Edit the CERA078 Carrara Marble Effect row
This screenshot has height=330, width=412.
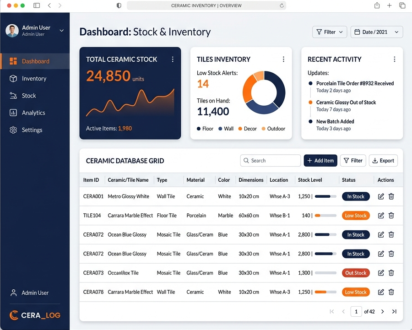pyautogui.click(x=381, y=292)
